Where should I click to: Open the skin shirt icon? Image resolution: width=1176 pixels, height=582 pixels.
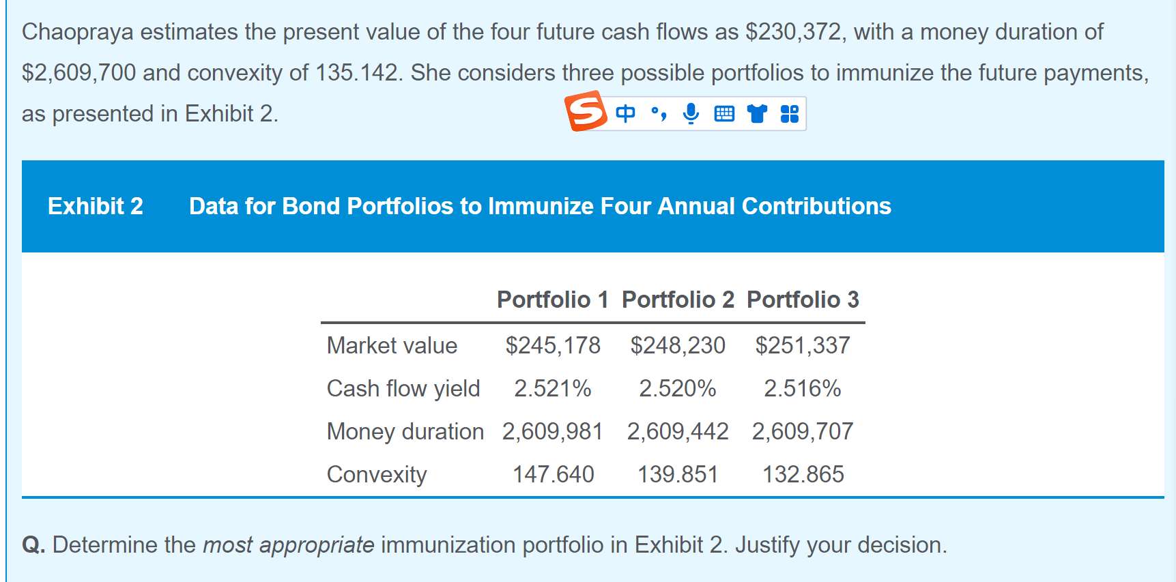[757, 114]
